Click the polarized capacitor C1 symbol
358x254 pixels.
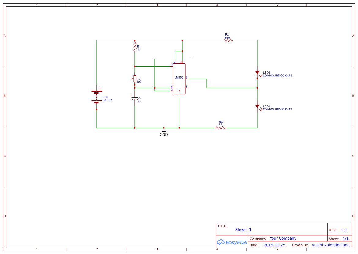coord(134,98)
